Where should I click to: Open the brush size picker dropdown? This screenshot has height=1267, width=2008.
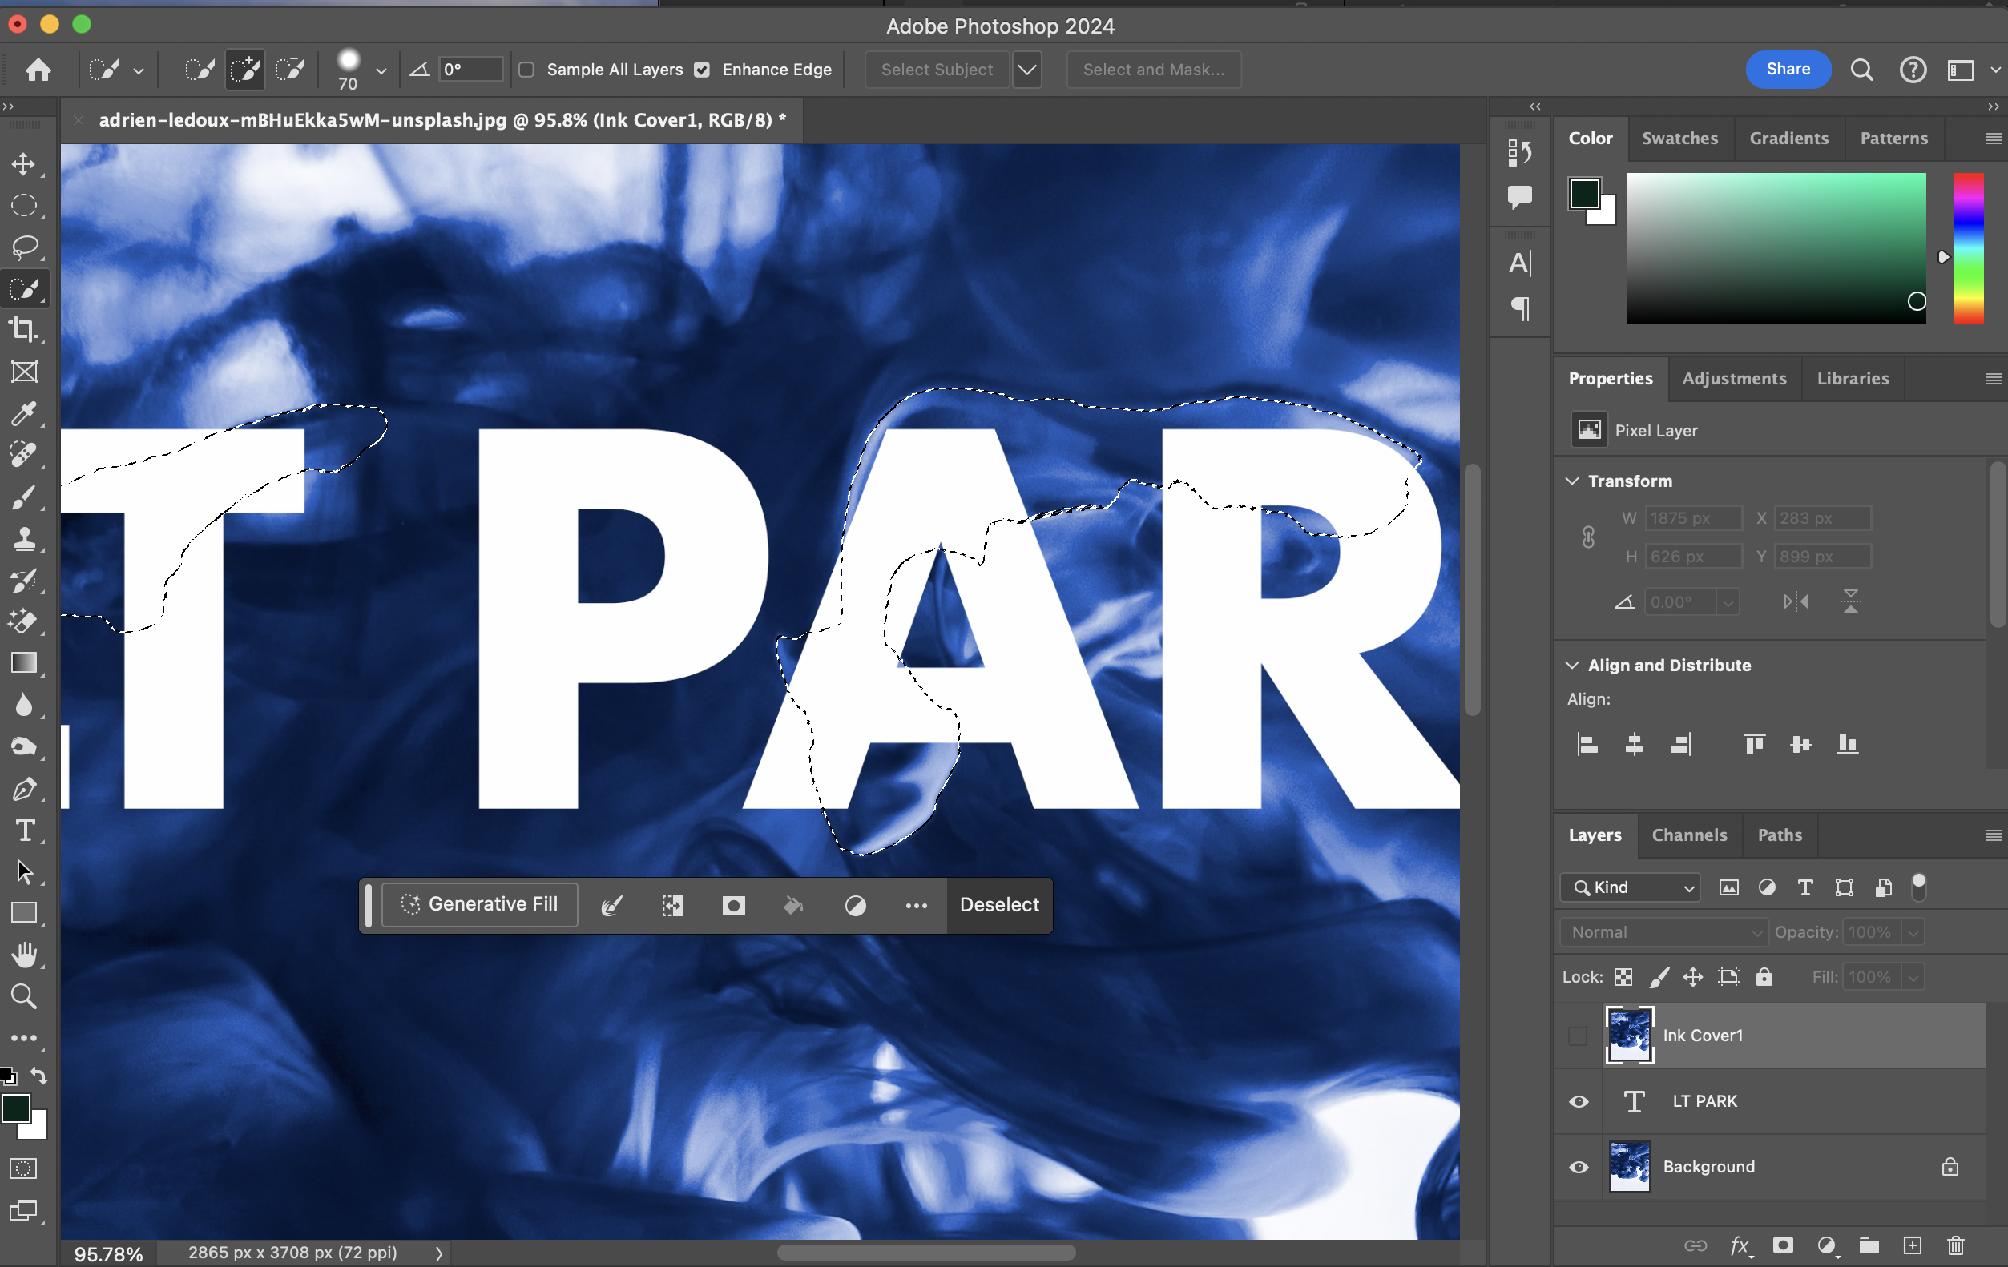381,72
